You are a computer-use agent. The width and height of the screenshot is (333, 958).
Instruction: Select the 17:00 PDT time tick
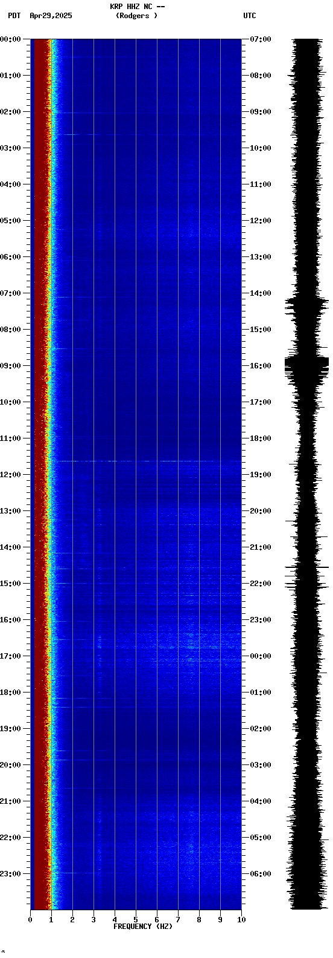click(11, 656)
